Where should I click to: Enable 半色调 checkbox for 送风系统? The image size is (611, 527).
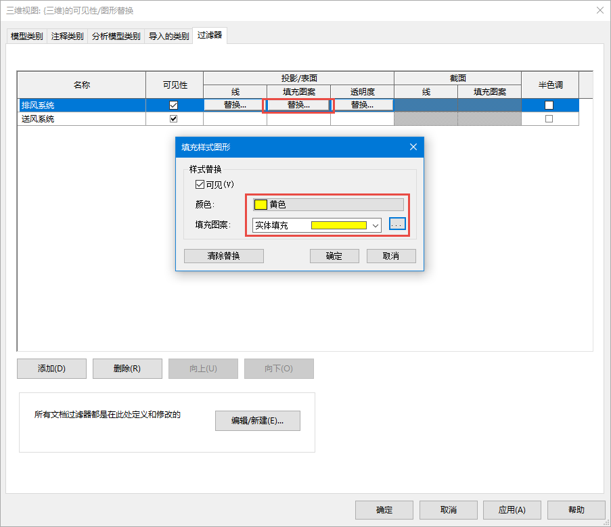point(549,119)
